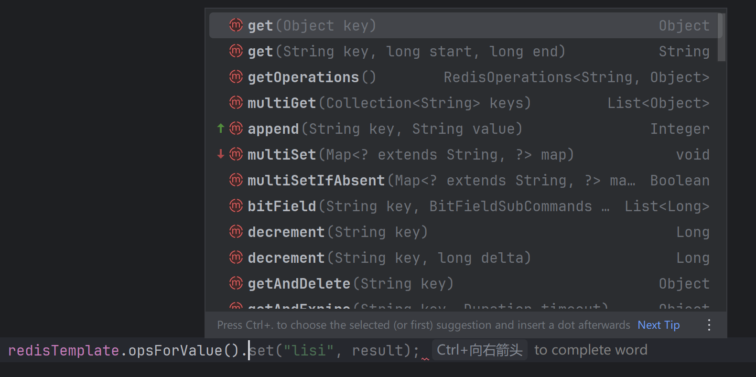Click red down arrow beside multiSet
Image resolution: width=756 pixels, height=377 pixels.
220,154
